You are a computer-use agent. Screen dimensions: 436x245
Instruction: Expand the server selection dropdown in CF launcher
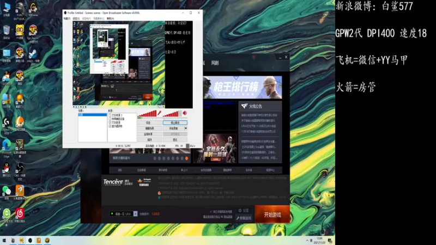[135, 214]
